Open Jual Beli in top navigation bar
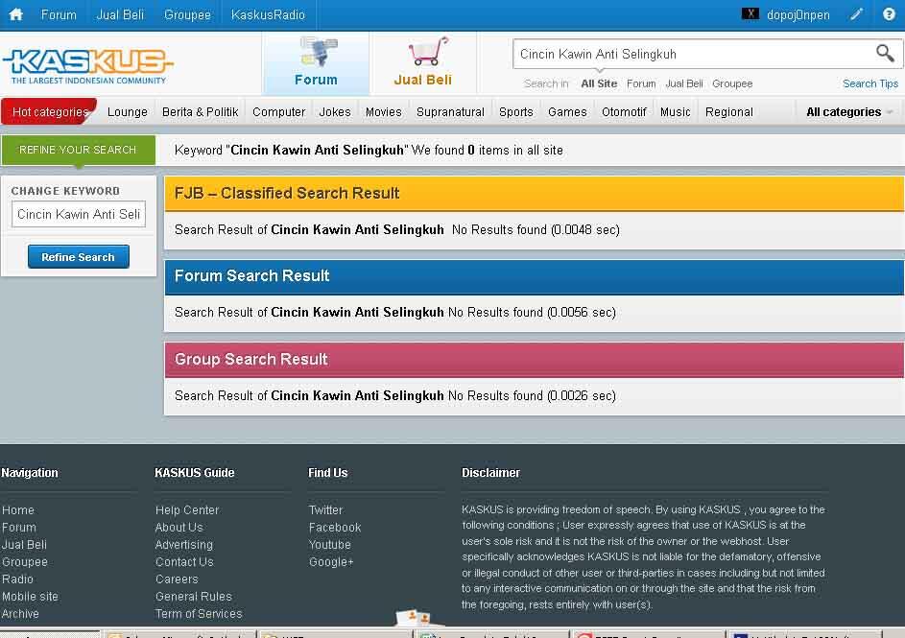The image size is (905, 638). click(x=120, y=15)
